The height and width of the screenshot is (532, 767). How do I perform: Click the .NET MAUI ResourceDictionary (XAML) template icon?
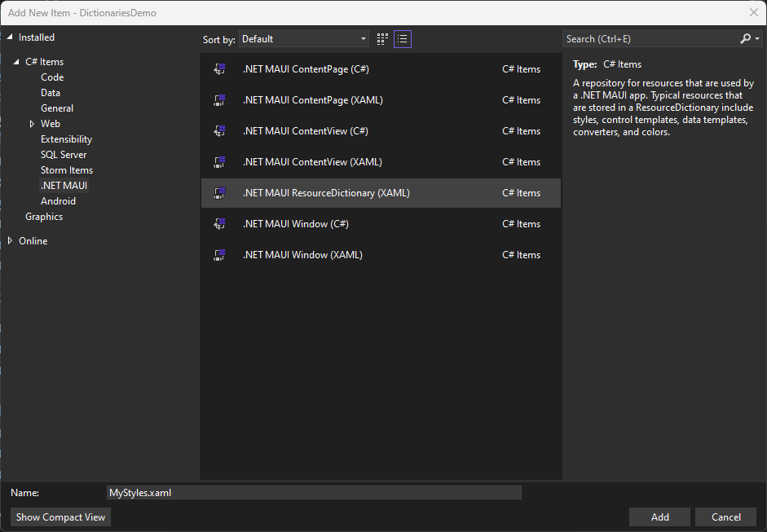[x=219, y=192]
